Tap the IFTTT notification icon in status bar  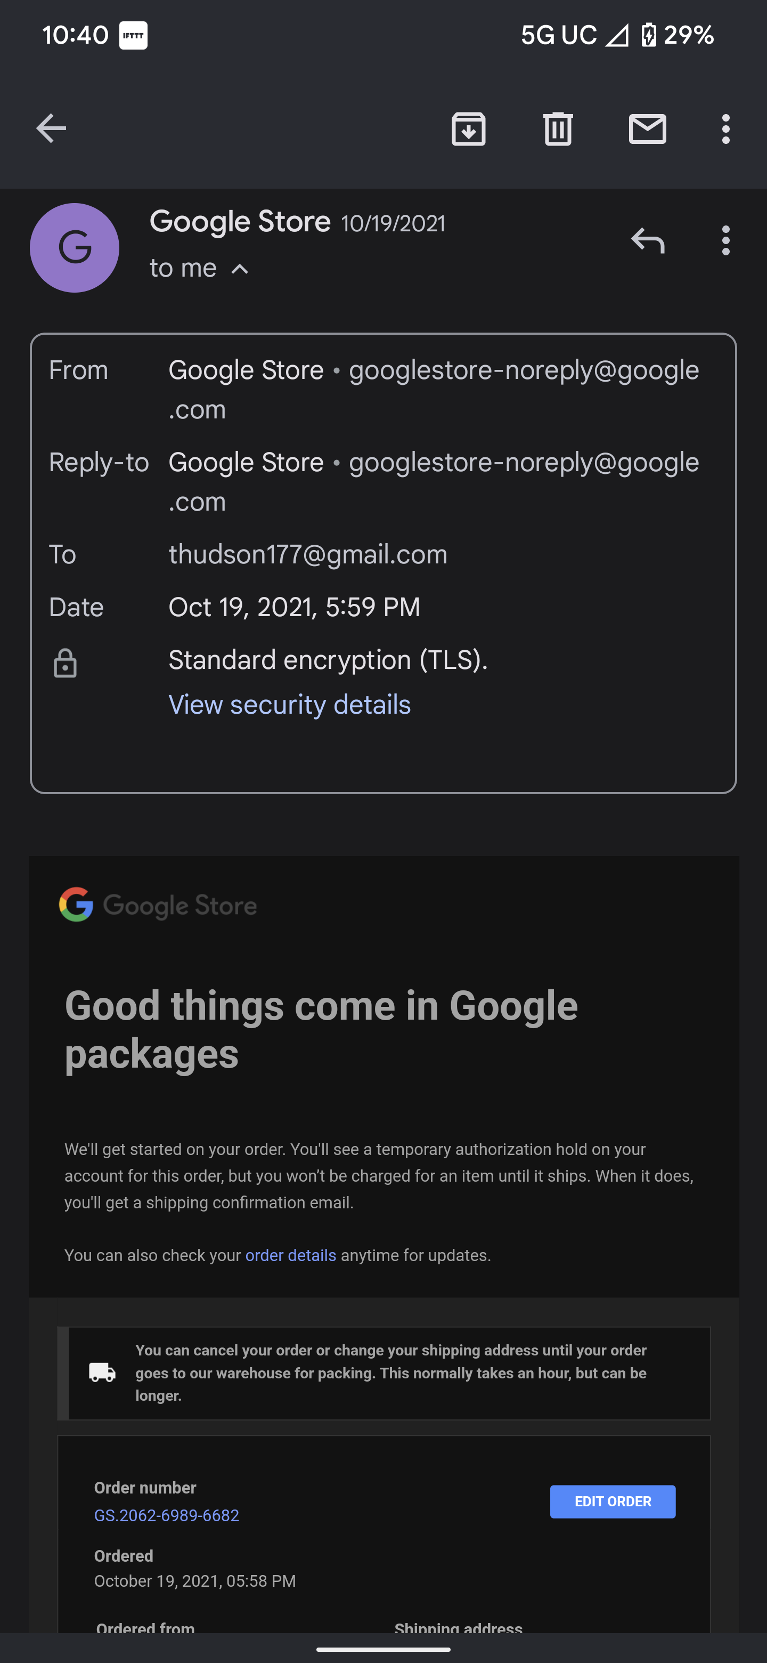pyautogui.click(x=134, y=35)
